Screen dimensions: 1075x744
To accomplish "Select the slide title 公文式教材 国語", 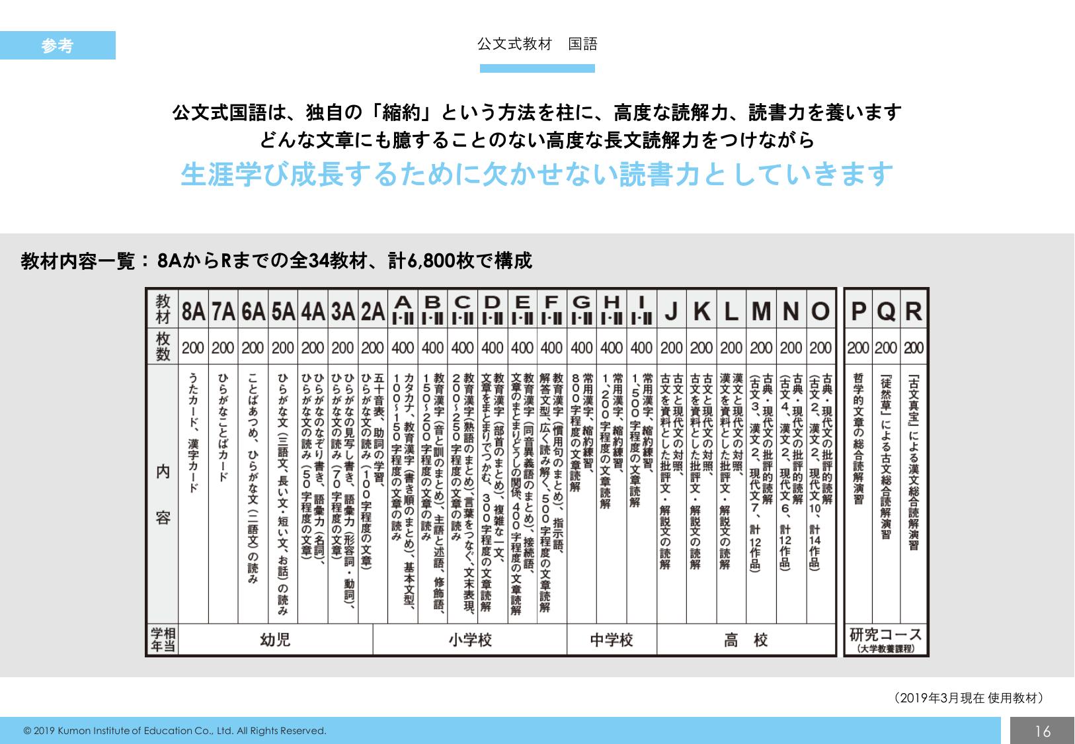I will click(537, 44).
